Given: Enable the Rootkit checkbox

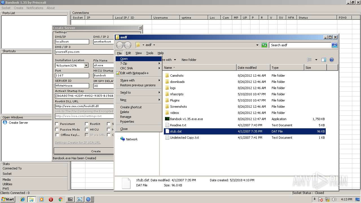Looking at the screenshot, I should click(x=87, y=124).
